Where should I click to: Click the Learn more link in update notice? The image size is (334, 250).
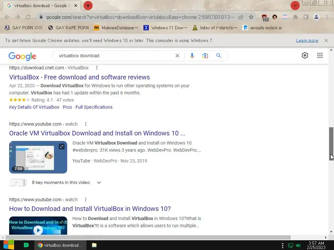click(x=307, y=40)
